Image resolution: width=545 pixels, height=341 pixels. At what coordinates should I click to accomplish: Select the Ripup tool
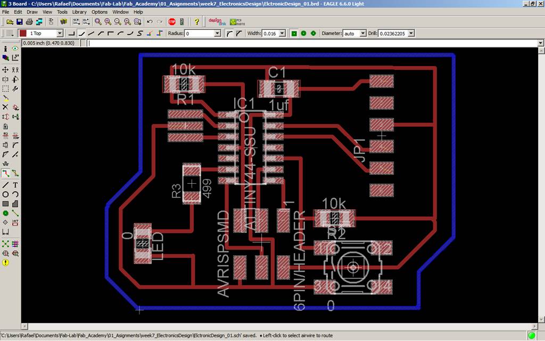coord(15,173)
